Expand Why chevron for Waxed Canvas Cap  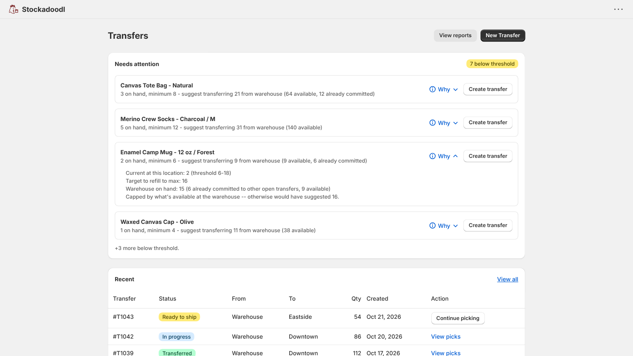455,226
